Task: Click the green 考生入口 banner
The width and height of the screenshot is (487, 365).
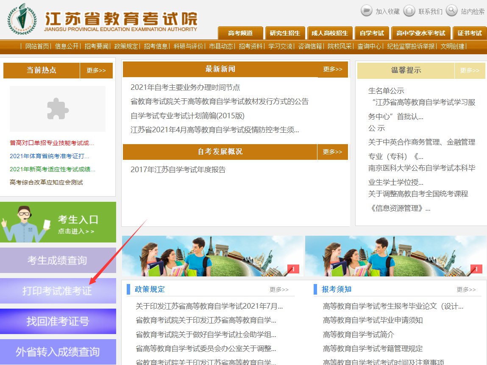Action: tap(58, 222)
